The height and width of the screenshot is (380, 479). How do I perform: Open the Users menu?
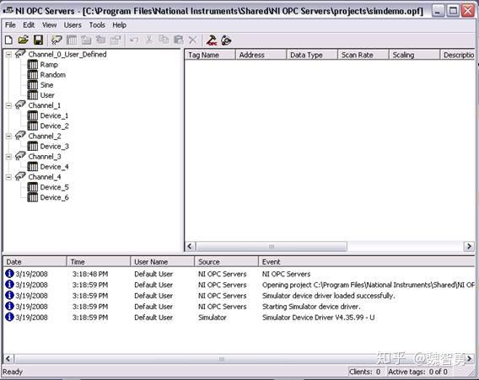73,25
